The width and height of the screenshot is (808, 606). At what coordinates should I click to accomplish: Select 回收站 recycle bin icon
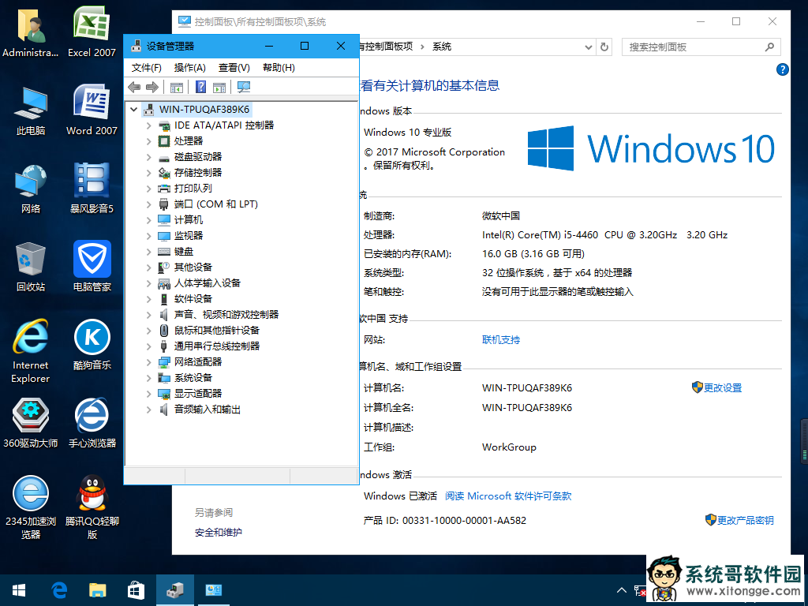point(31,267)
